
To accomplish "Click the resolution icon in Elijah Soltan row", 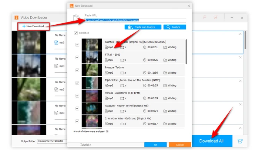I will [122, 86].
